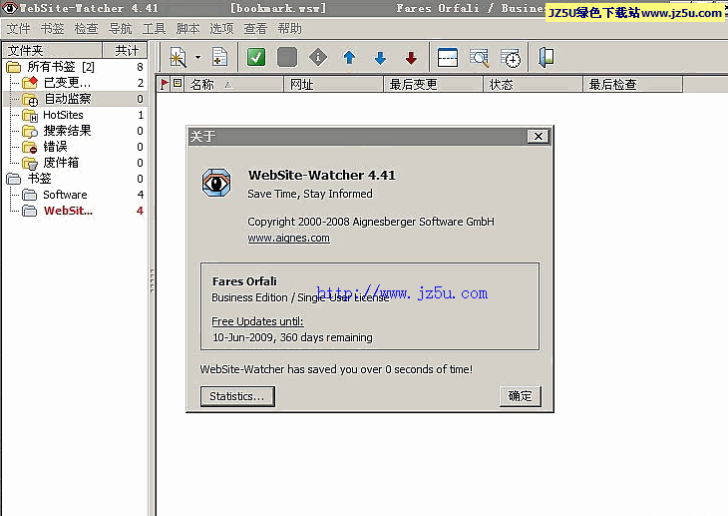Image resolution: width=728 pixels, height=516 pixels.
Task: Select the 废件箱 folder
Action: [61, 163]
